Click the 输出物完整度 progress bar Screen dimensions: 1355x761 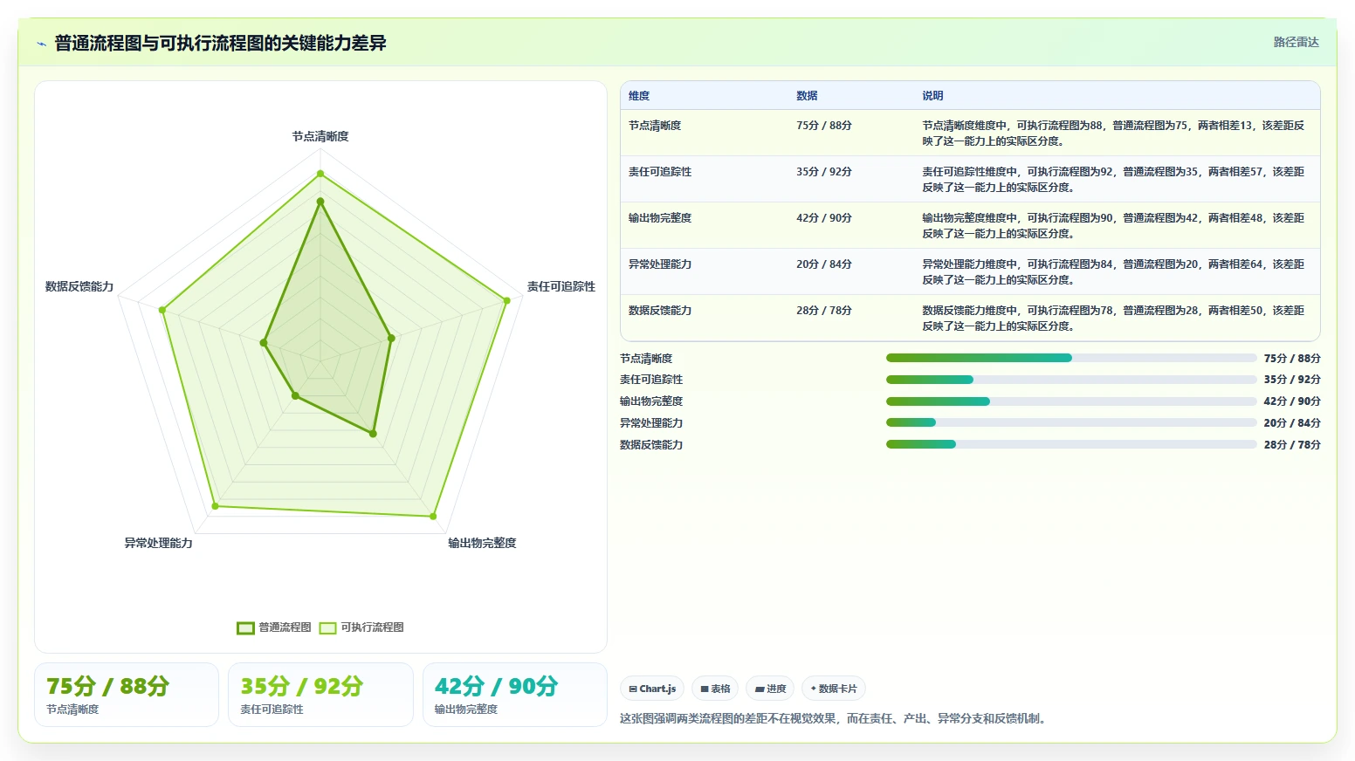1071,401
